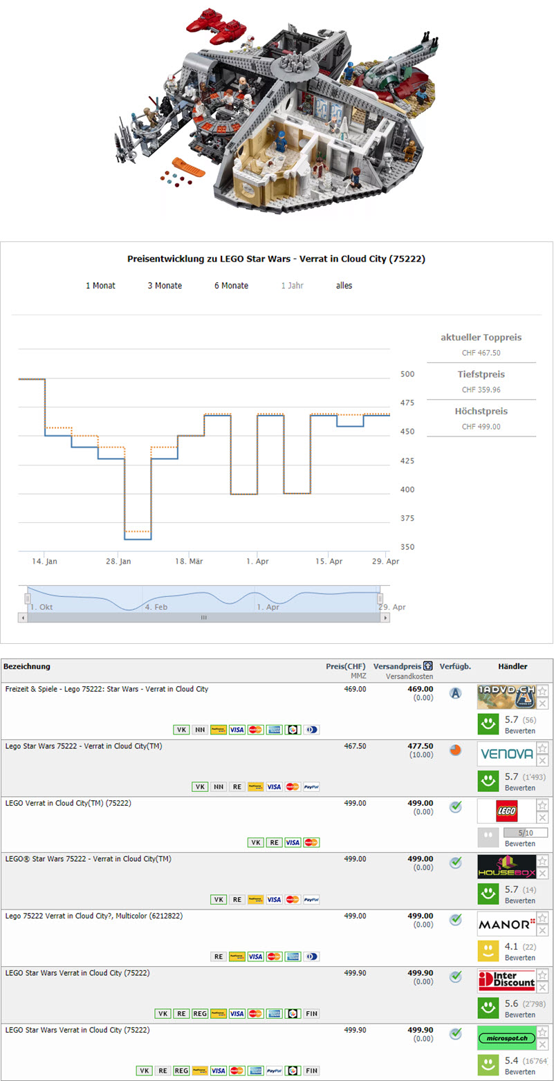This screenshot has width=554, height=1081.
Task: Open the 1ADVD.ch merchant logo
Action: 506,696
